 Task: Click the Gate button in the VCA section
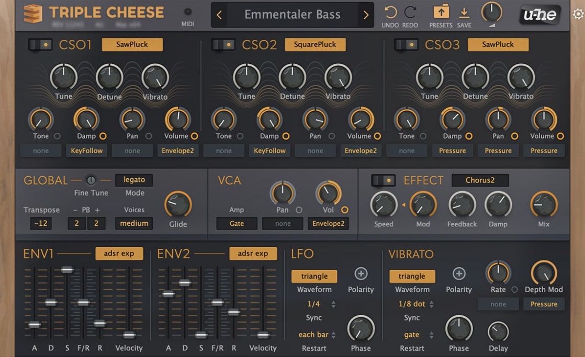coord(236,223)
